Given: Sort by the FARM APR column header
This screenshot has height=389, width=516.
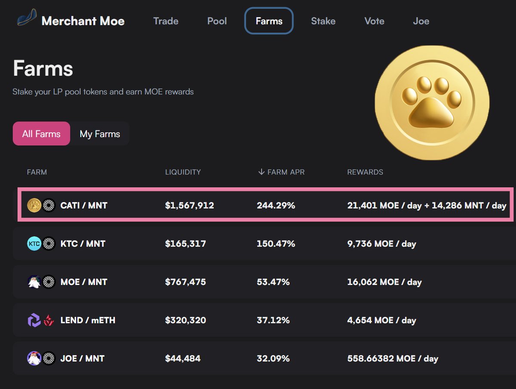Looking at the screenshot, I should [286, 172].
